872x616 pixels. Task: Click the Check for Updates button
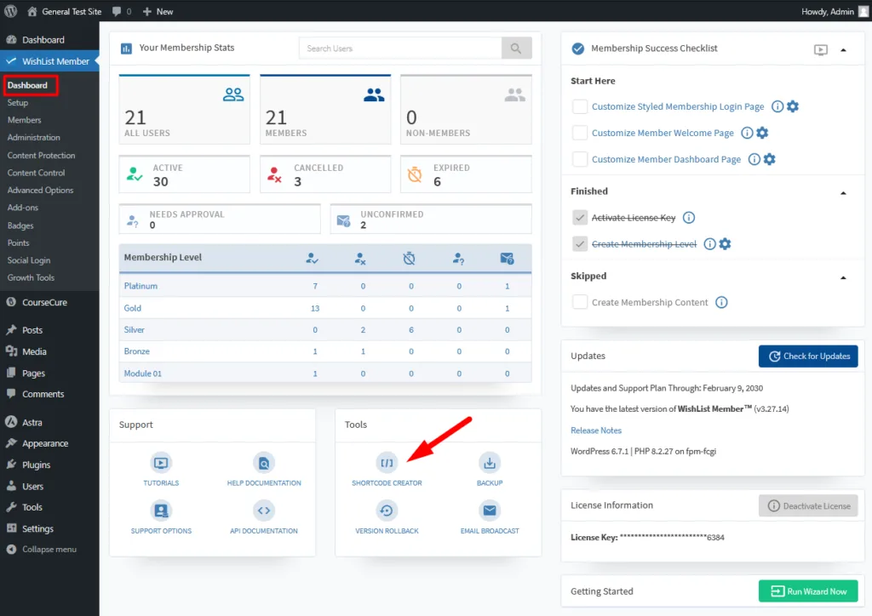pyautogui.click(x=808, y=356)
